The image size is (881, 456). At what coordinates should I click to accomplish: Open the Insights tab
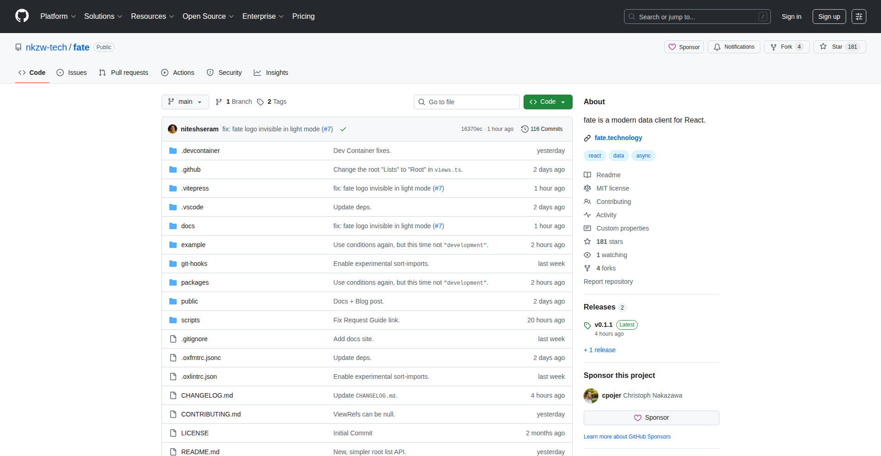point(271,73)
